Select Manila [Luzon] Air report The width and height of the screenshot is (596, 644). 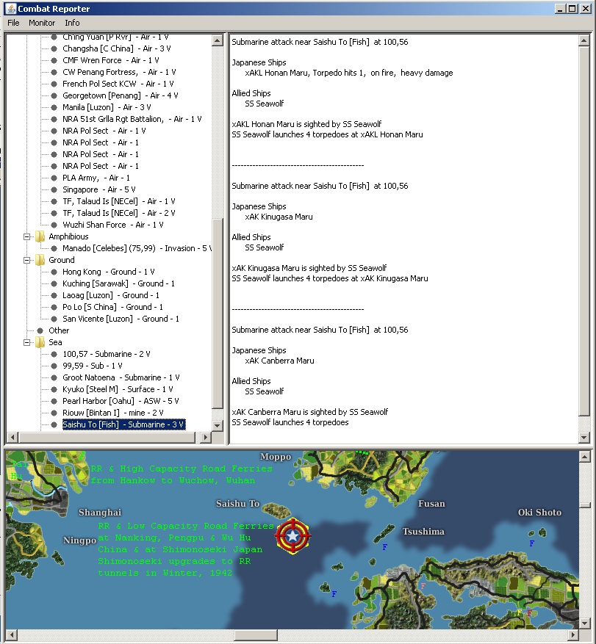[x=107, y=107]
